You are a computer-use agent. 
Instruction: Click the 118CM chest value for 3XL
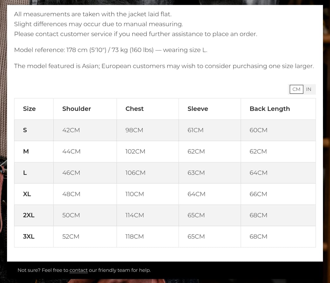coord(134,237)
